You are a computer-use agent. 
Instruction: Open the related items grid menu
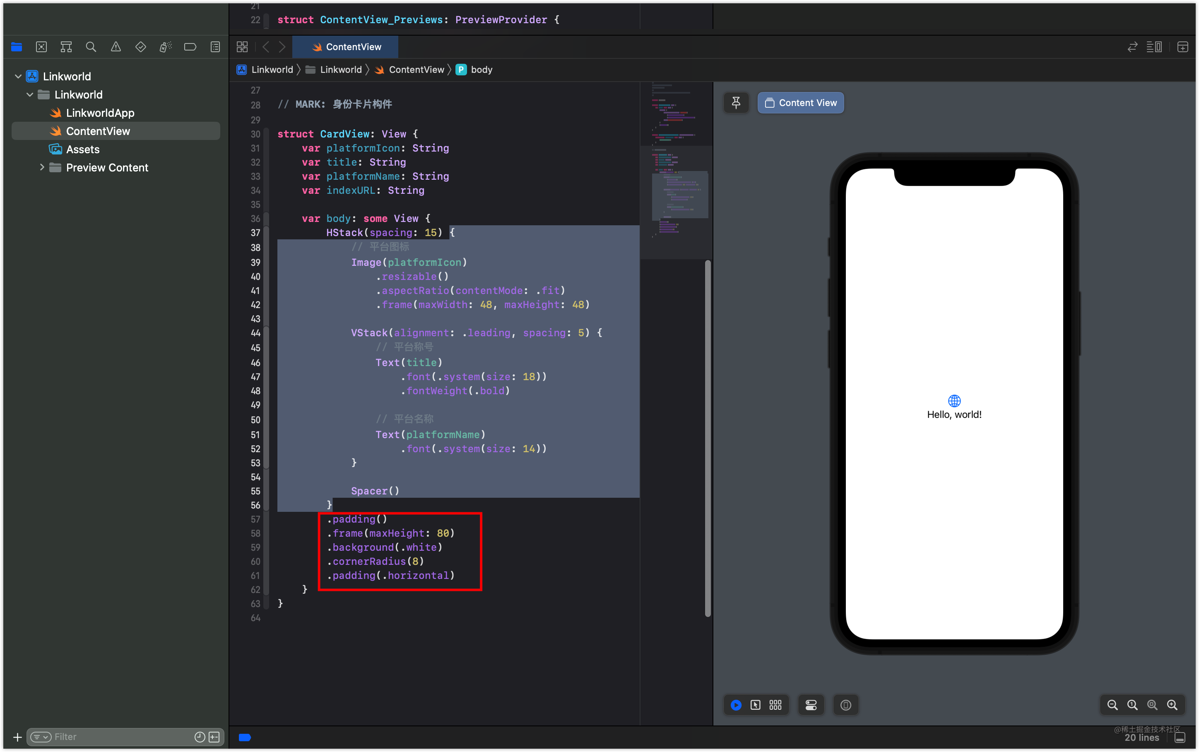[242, 47]
